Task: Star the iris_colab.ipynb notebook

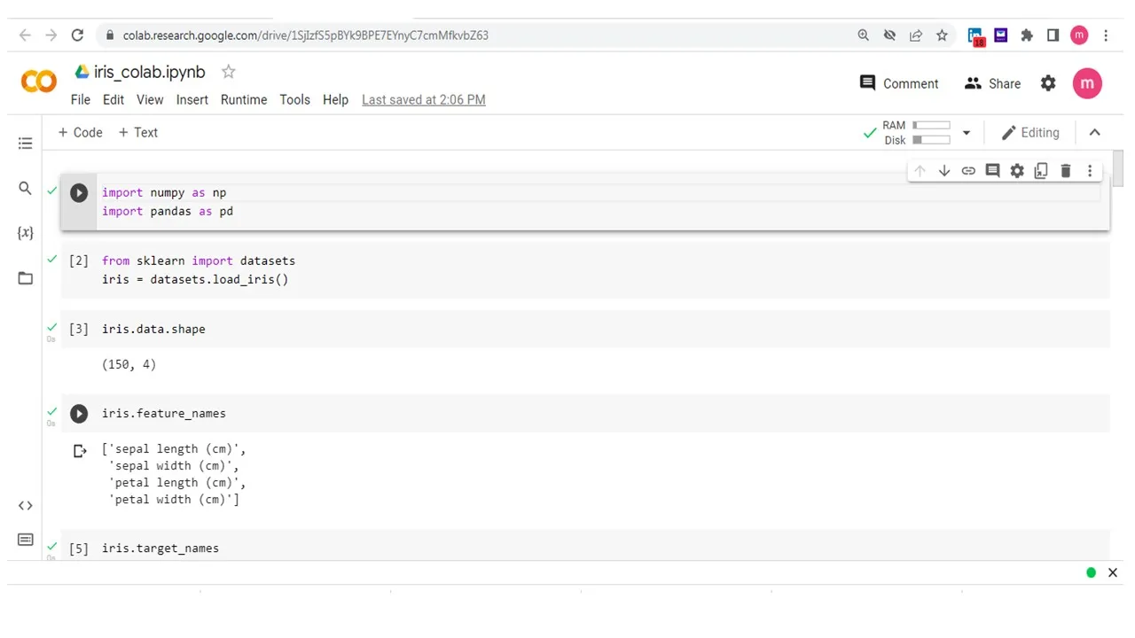Action: pyautogui.click(x=228, y=72)
